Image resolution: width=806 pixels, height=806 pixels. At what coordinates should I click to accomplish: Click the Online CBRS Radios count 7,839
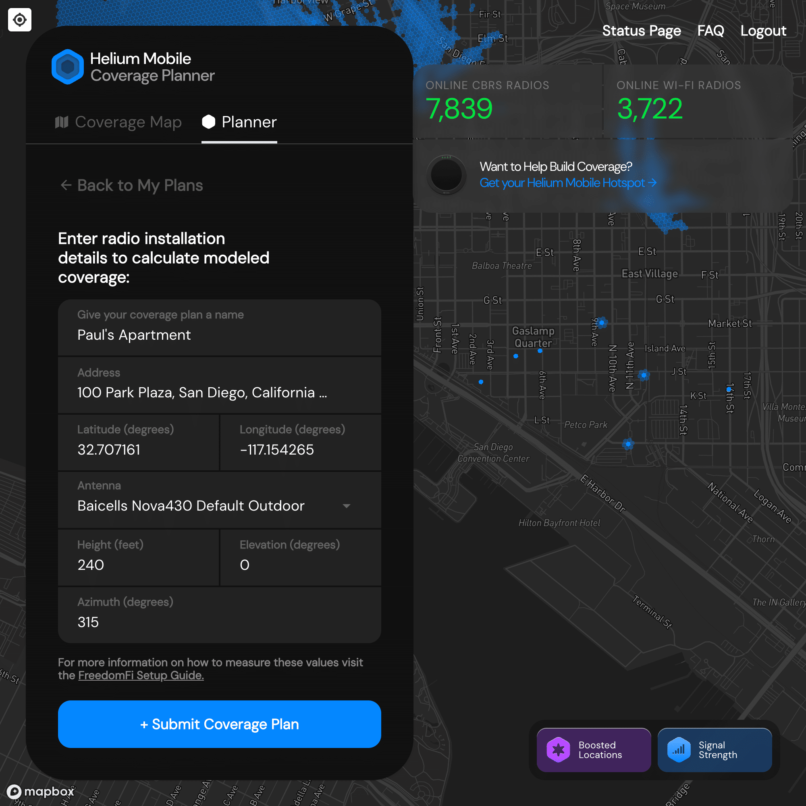point(459,108)
